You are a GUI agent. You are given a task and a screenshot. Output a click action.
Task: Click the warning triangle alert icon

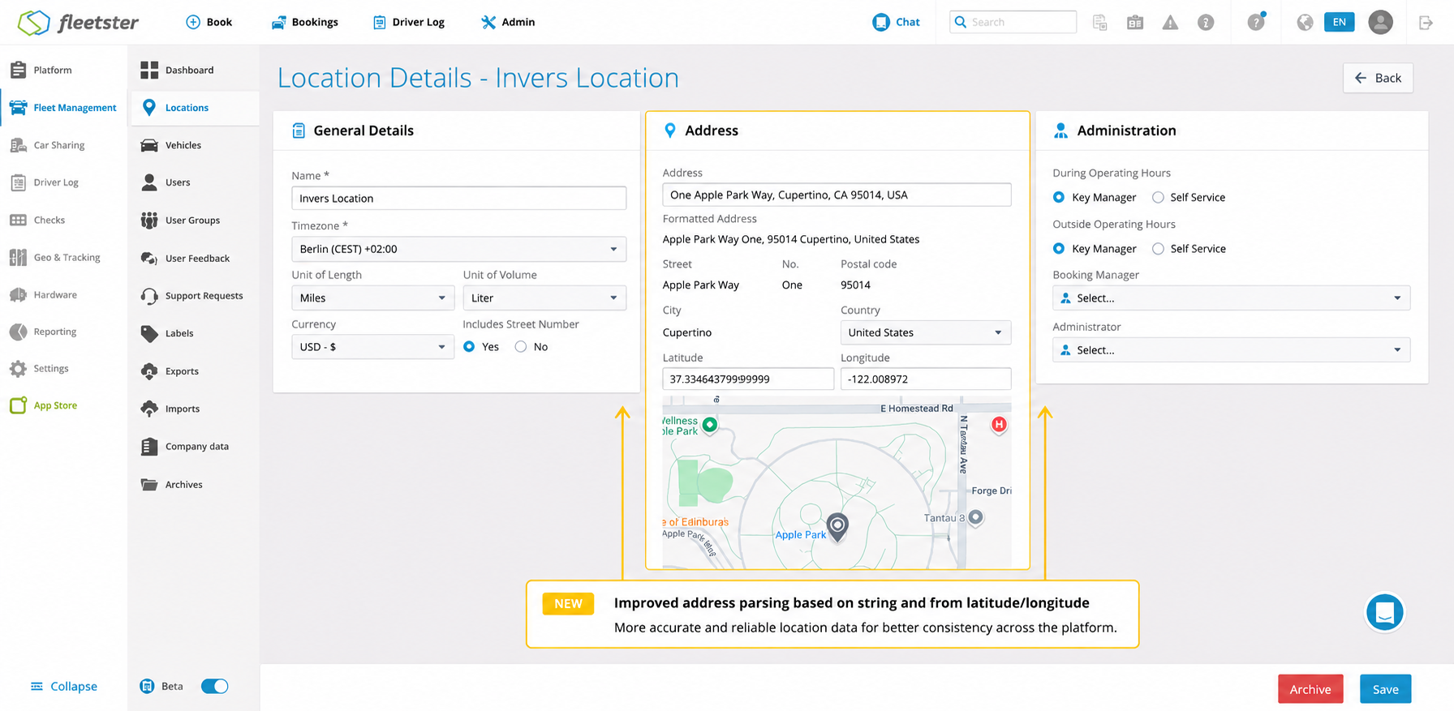pos(1170,23)
